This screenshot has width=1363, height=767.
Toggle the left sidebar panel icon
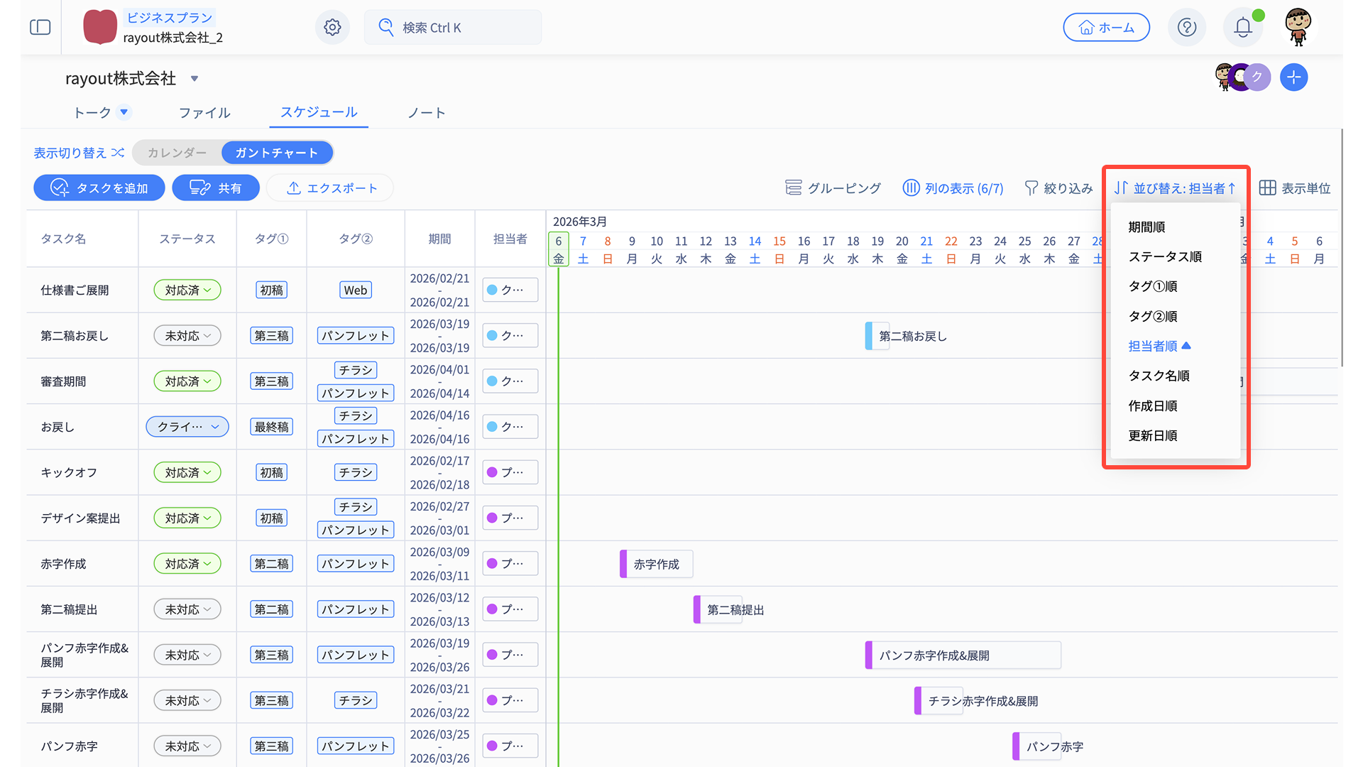(x=40, y=28)
